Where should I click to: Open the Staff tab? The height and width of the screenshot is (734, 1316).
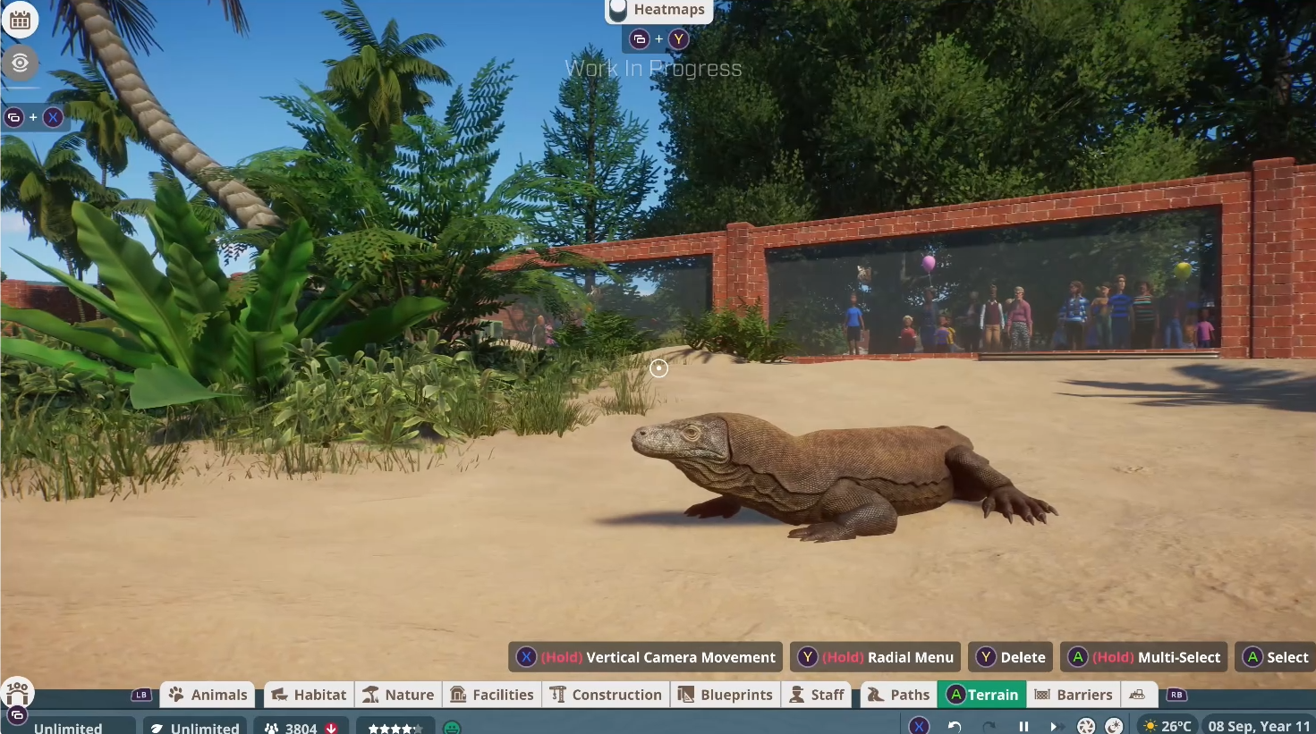pyautogui.click(x=816, y=695)
